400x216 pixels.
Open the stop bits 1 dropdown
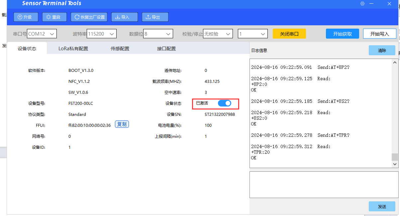(253, 34)
